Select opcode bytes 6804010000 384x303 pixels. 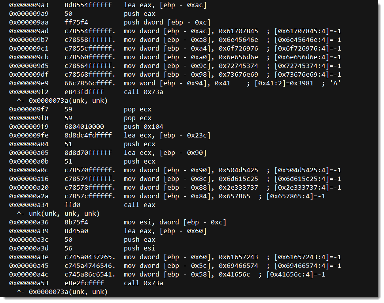pos(84,127)
